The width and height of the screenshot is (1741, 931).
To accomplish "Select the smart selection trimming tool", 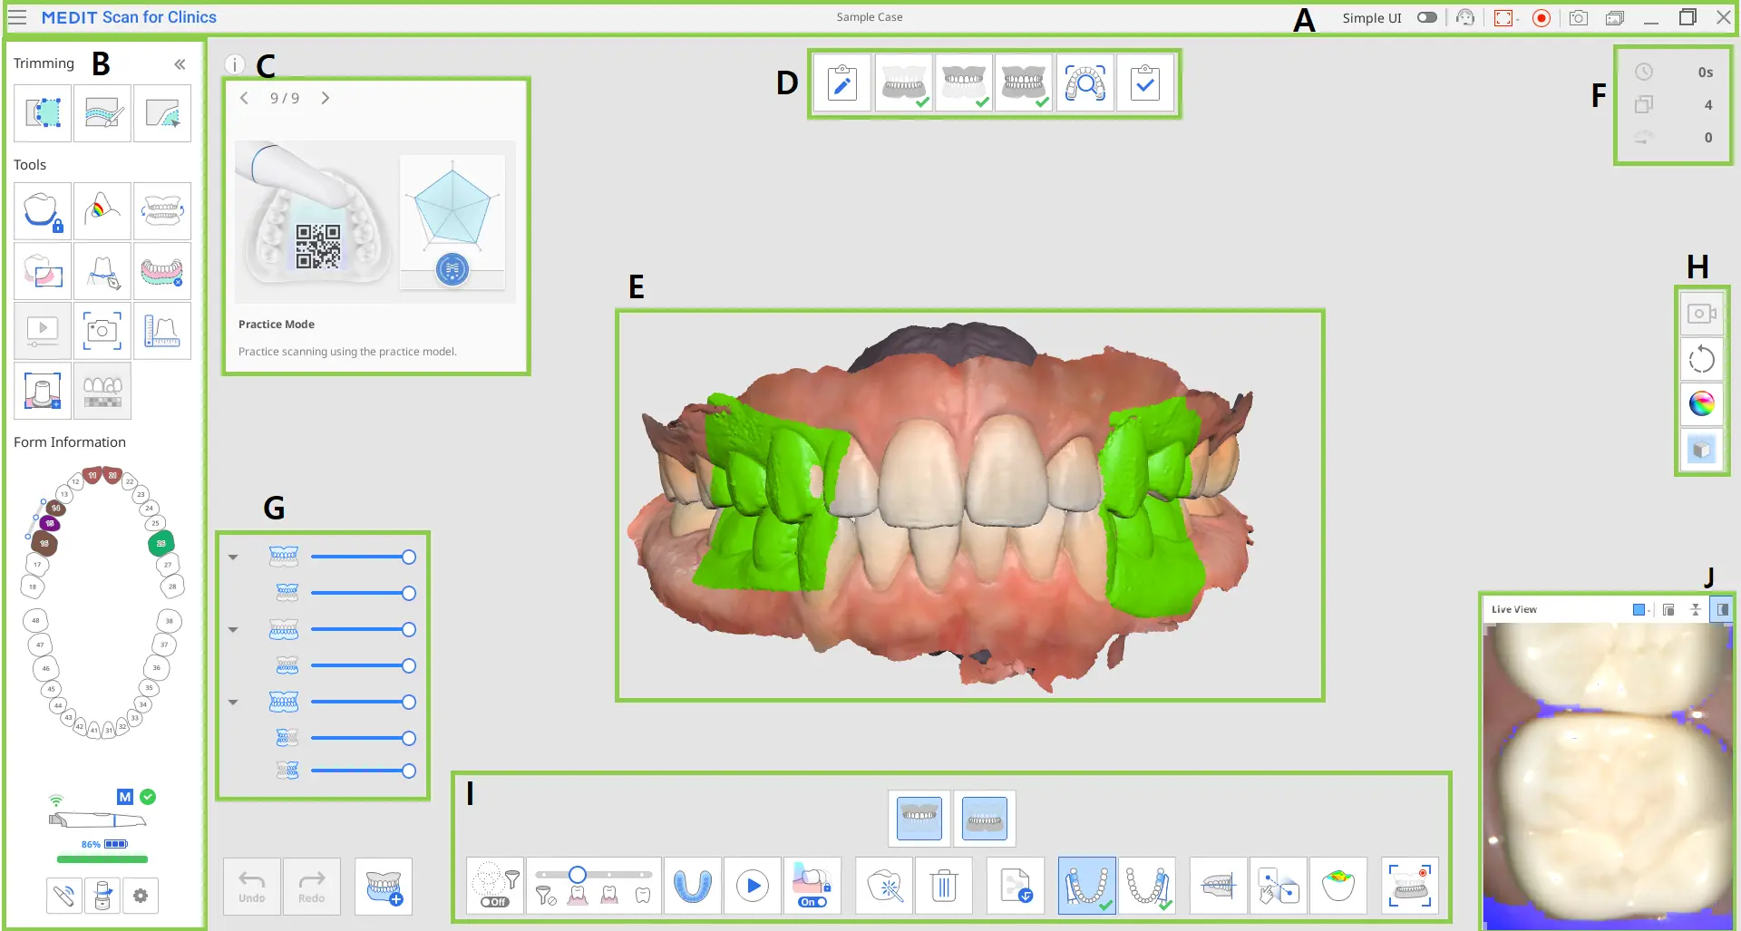I will click(x=162, y=113).
